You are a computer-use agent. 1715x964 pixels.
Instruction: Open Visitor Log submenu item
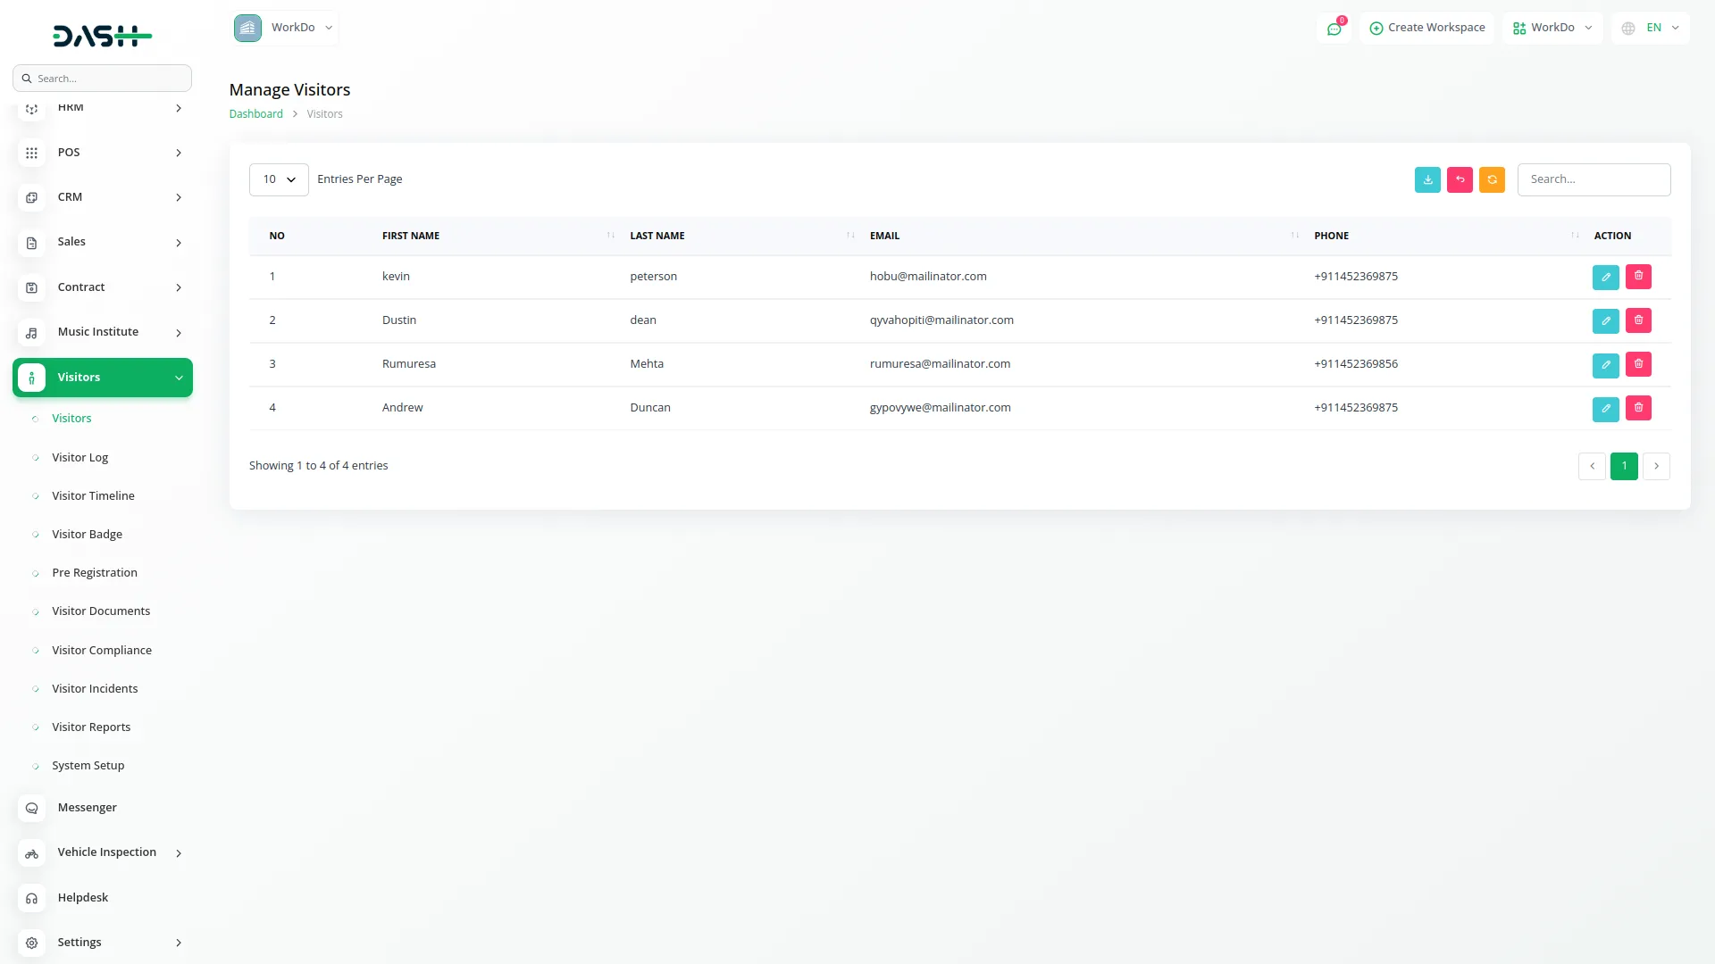(x=79, y=458)
